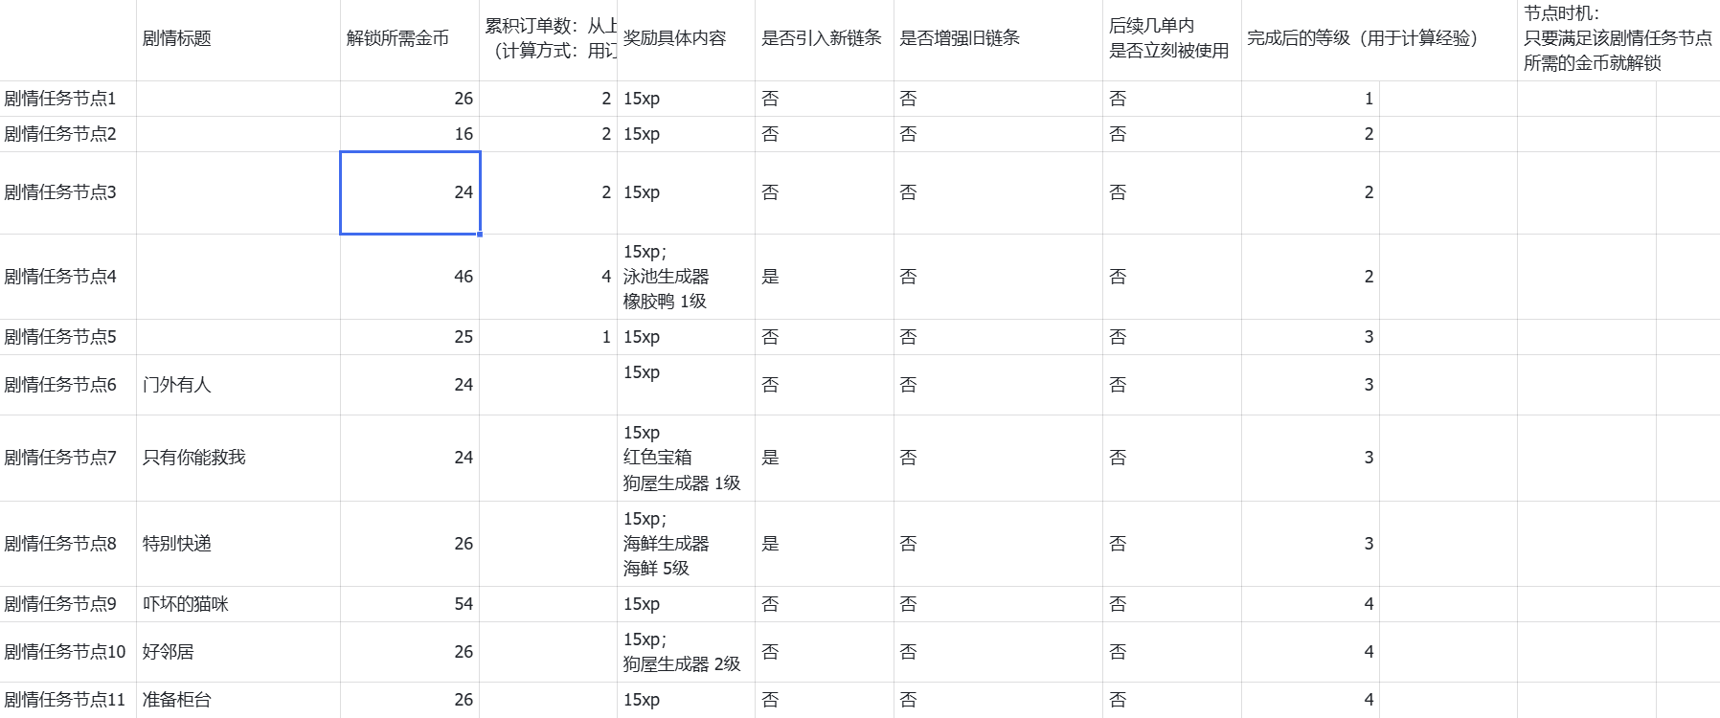Select the cell containing 门外有人

(x=238, y=385)
